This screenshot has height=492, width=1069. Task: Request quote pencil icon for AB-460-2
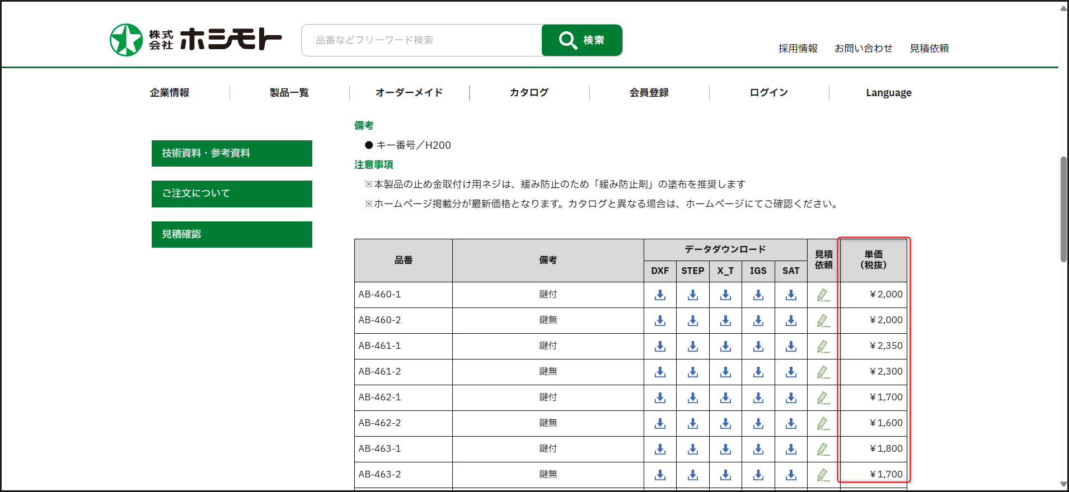pyautogui.click(x=823, y=320)
